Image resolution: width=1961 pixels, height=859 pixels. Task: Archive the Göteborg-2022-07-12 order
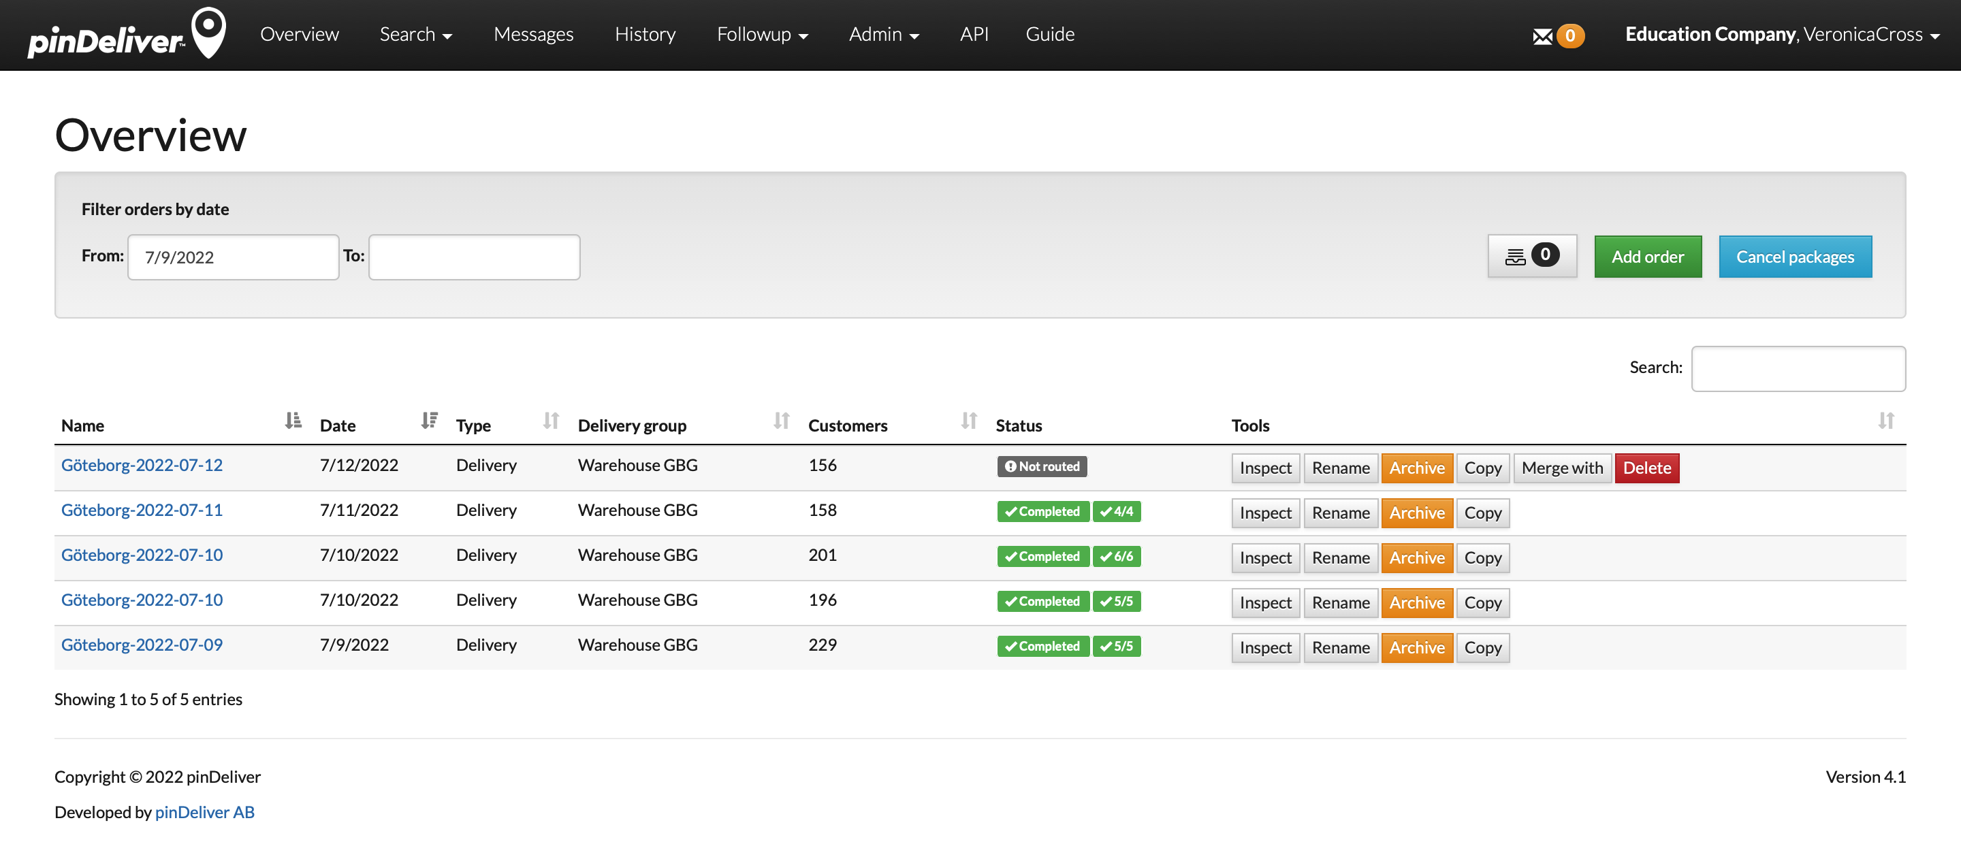[x=1417, y=468]
